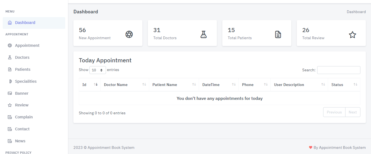Click the flask icon on Total Doctors card
Image resolution: width=371 pixels, height=154 pixels.
[204, 34]
